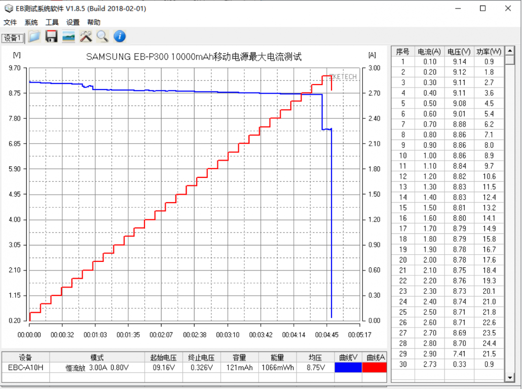
Task: Click the table scrollbar down arrow
Action: 510,377
